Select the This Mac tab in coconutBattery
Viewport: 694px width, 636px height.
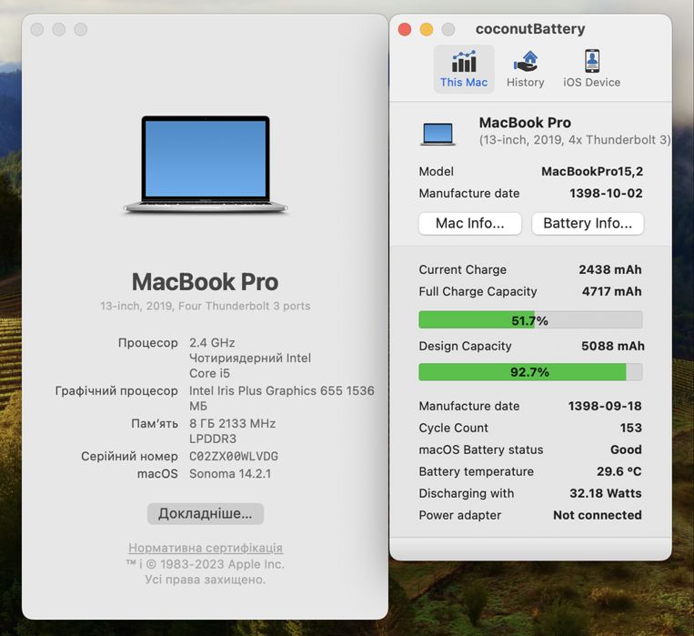(x=464, y=69)
